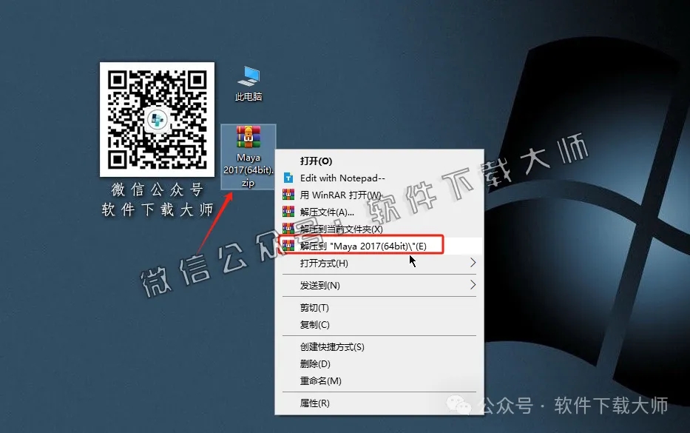690x433 pixels.
Task: Expand the arrow next to 发送到(N)
Action: coord(473,285)
